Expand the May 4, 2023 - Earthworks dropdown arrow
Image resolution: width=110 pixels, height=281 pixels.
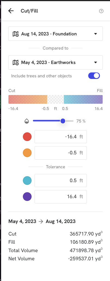96,63
